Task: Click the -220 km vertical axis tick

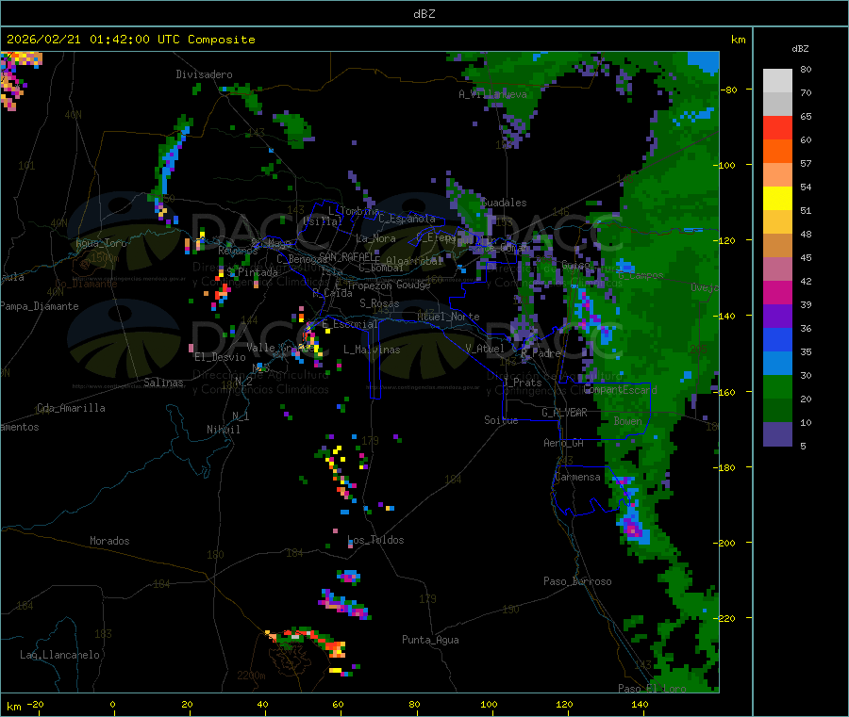Action: pyautogui.click(x=726, y=618)
